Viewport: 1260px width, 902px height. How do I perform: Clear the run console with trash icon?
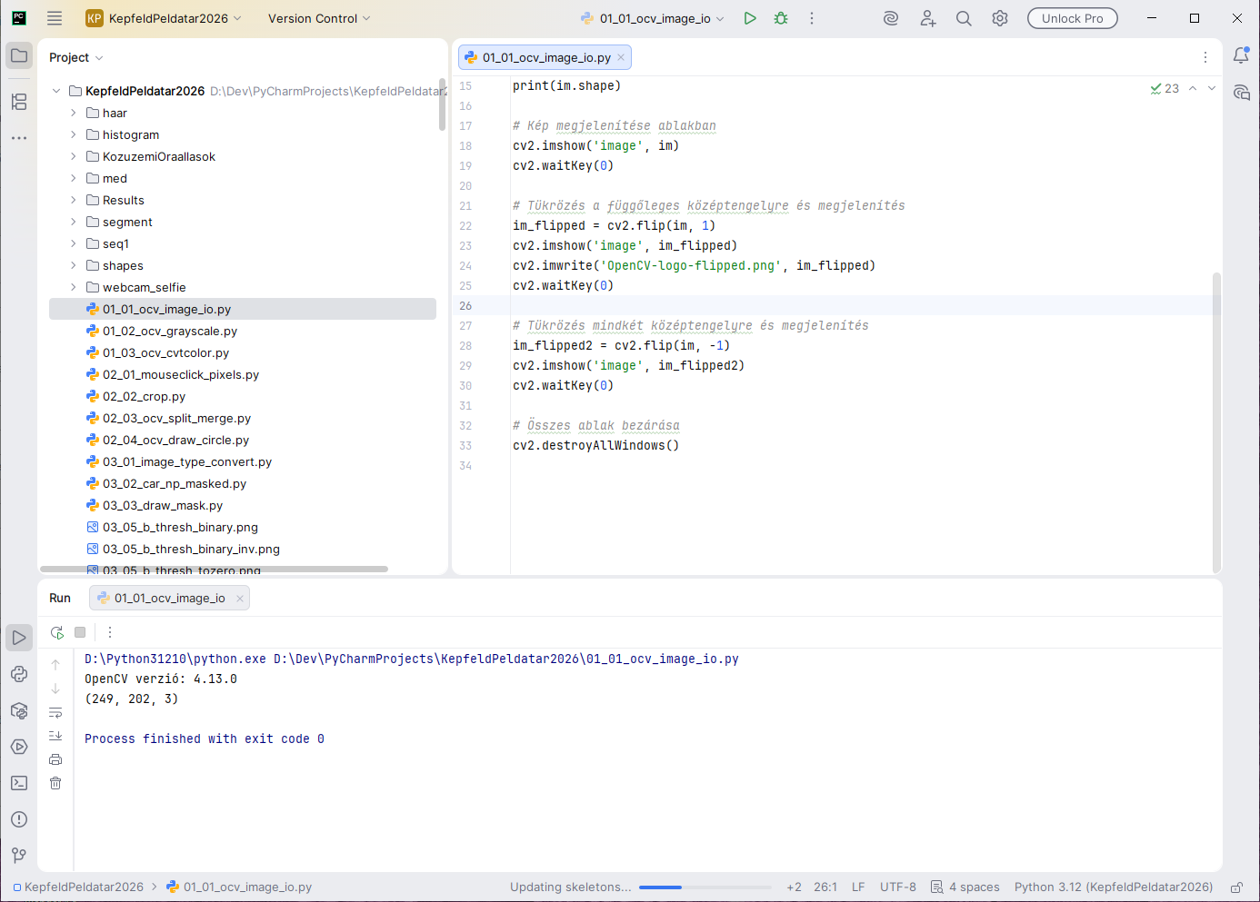tap(55, 783)
